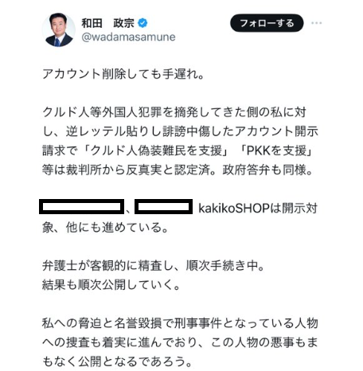Click the display name 和田 政宗

click(x=107, y=23)
